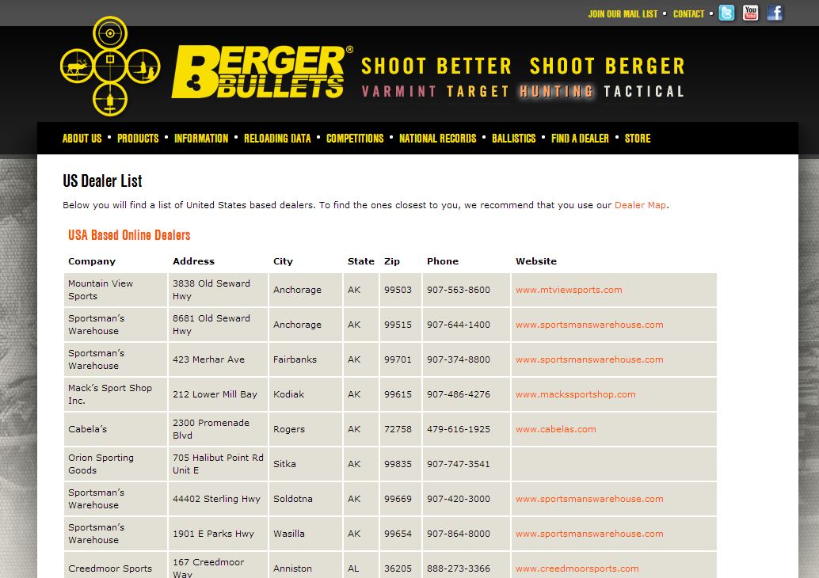This screenshot has width=819, height=578.
Task: Open the Twitter icon in the header
Action: point(726,13)
